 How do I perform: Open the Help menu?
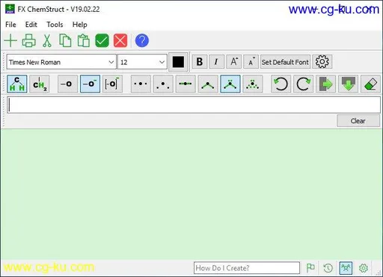[80, 25]
